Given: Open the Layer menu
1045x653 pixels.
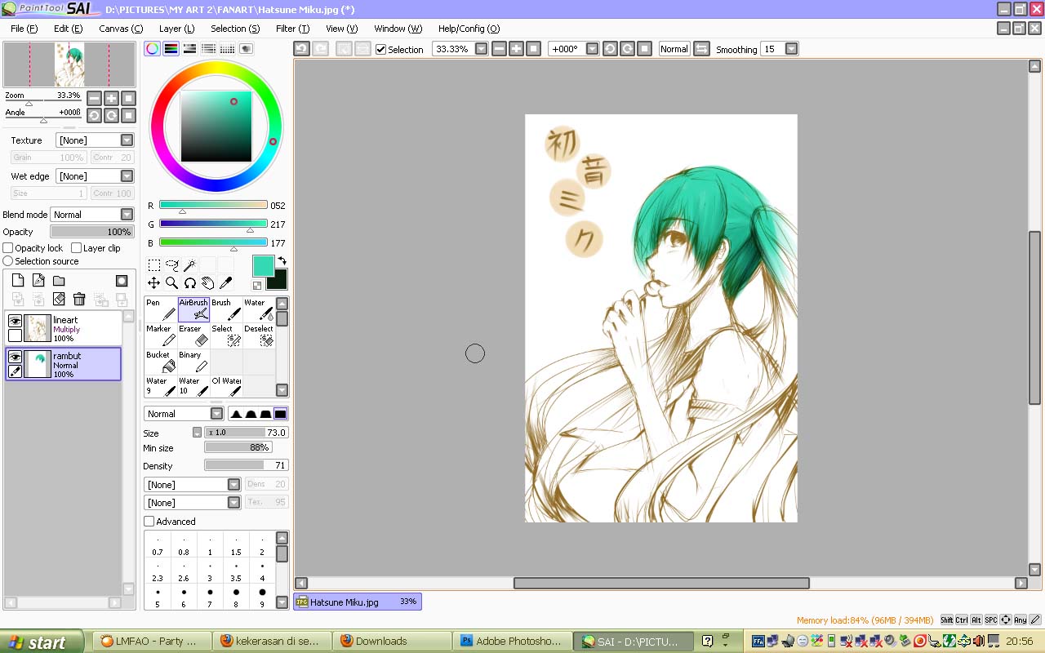Looking at the screenshot, I should point(176,29).
